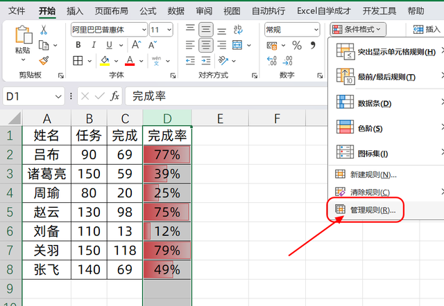Select column D header
The image size is (444, 306).
(x=167, y=118)
